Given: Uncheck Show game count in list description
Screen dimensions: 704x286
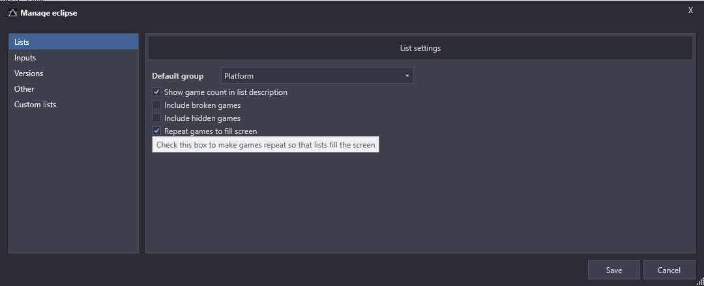Looking at the screenshot, I should (x=156, y=92).
